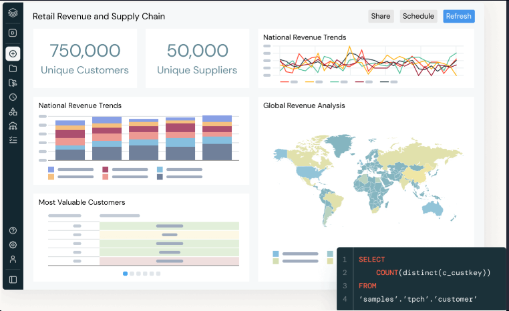The height and width of the screenshot is (311, 509).
Task: Click the 50,000 Unique Suppliers card
Action: [197, 58]
